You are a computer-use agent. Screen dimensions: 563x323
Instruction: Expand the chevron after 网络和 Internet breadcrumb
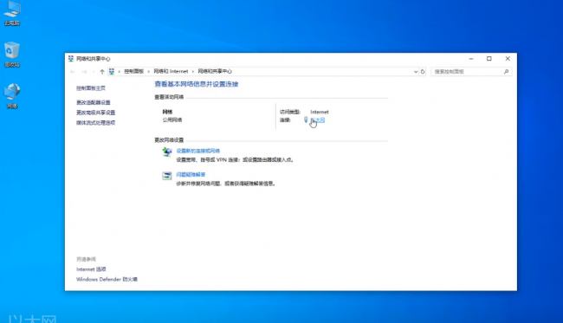point(193,71)
